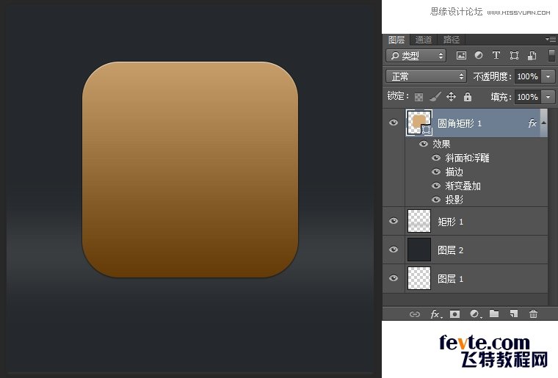Hide the 投影 effect
This screenshot has width=558, height=378.
point(436,200)
